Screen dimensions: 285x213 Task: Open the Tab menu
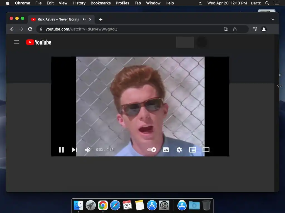[x=138, y=3]
